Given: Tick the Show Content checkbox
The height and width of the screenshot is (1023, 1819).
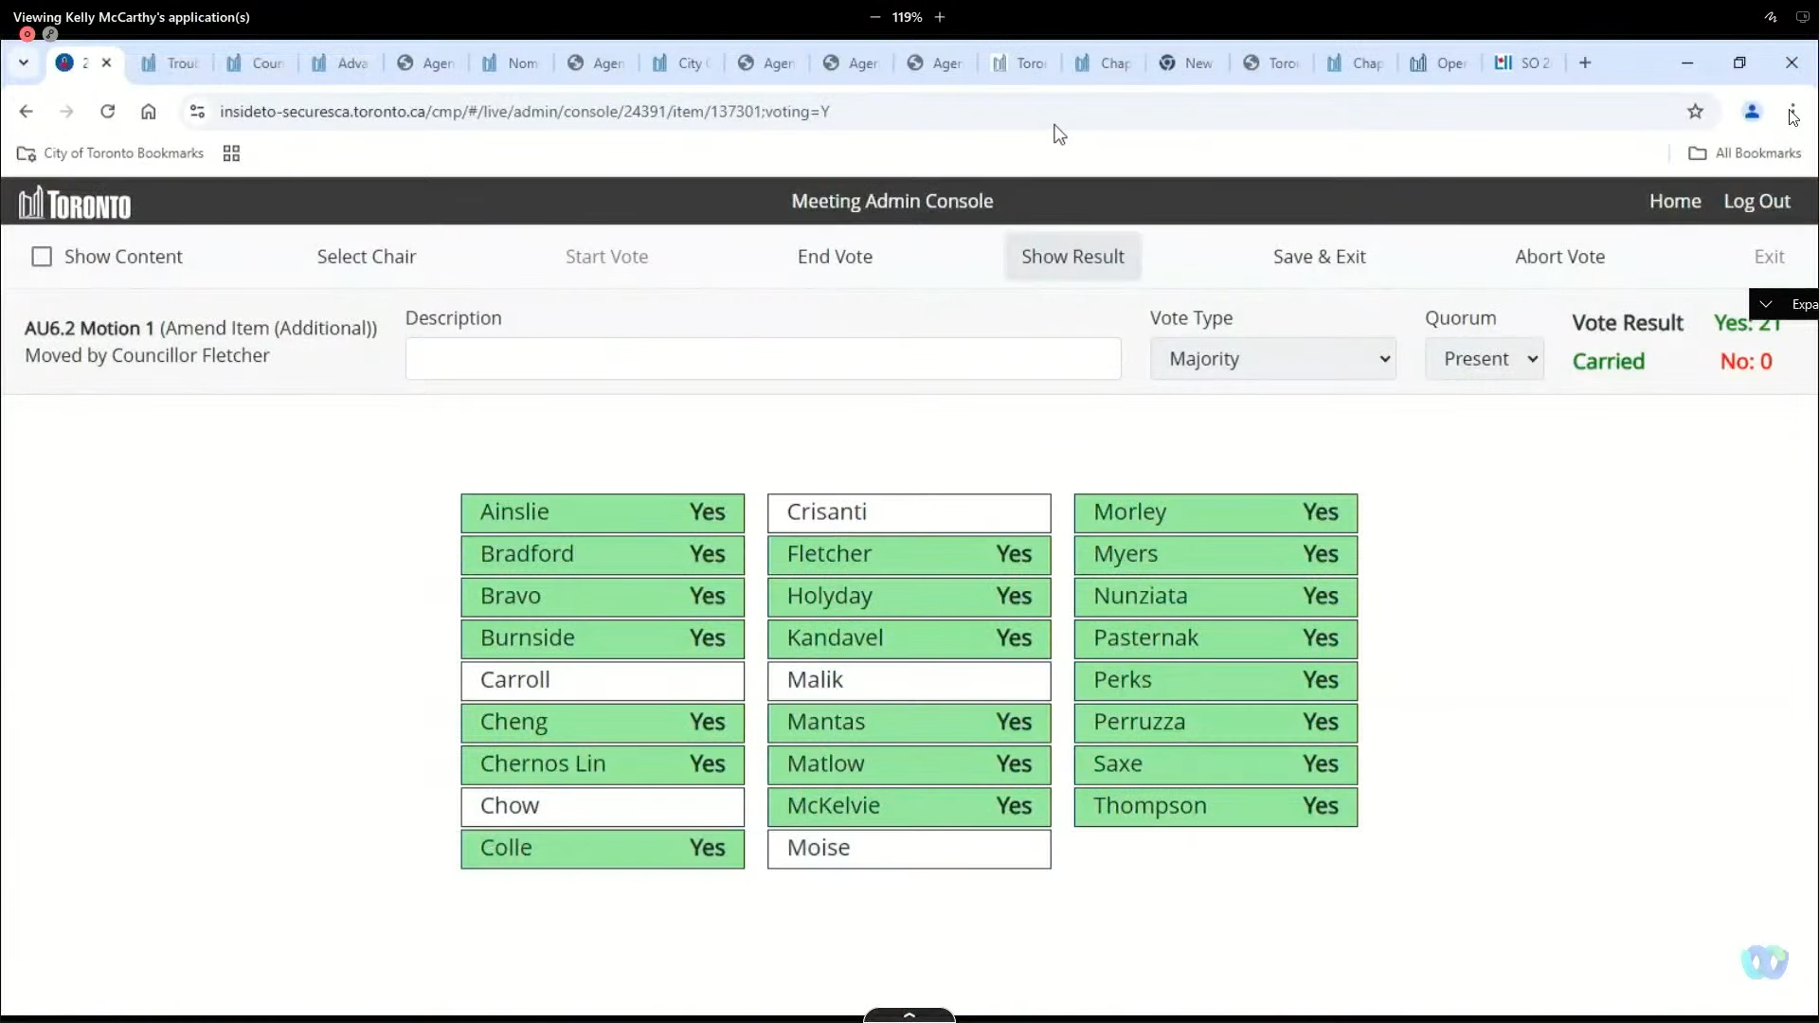Looking at the screenshot, I should [x=42, y=257].
